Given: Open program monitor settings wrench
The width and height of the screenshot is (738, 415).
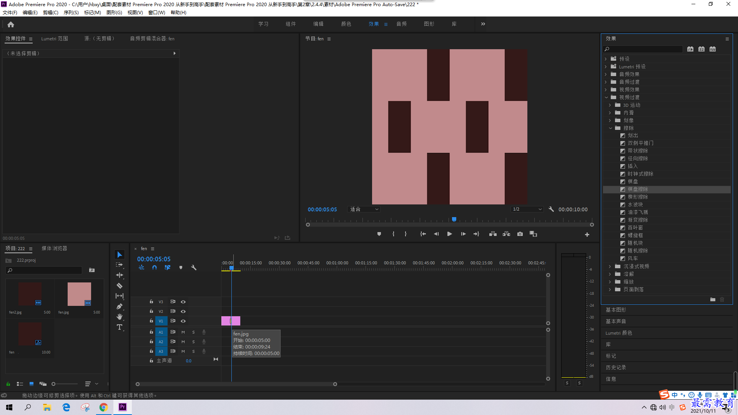Looking at the screenshot, I should coord(551,209).
